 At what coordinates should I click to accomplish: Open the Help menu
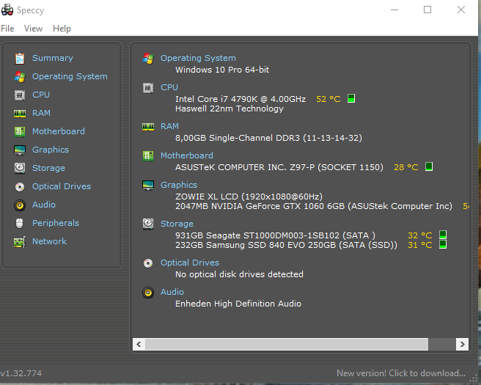62,29
